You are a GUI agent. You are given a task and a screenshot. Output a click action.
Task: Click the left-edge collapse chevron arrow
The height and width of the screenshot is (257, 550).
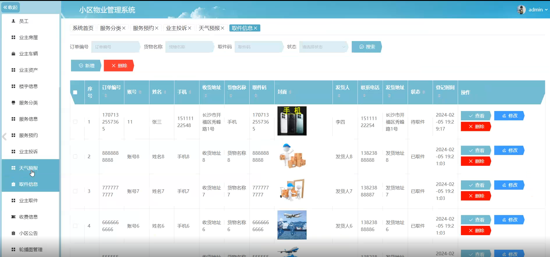pos(4,136)
